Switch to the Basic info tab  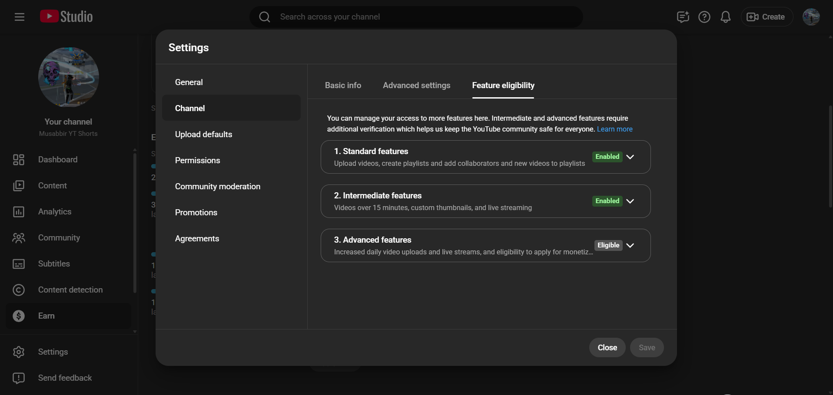(343, 86)
